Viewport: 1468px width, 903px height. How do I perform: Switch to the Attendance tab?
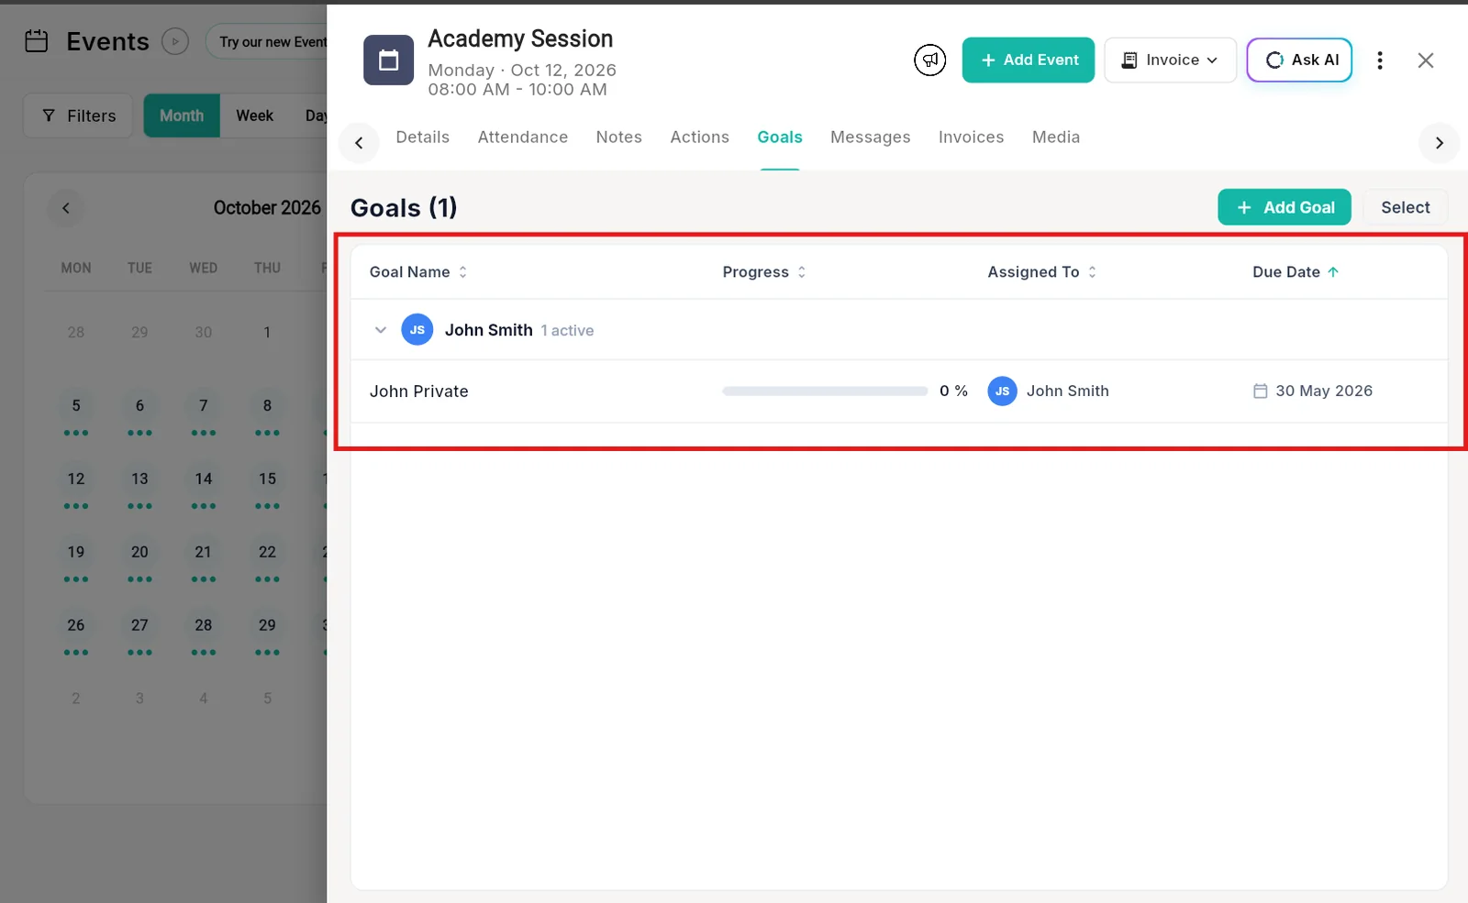[x=523, y=138]
